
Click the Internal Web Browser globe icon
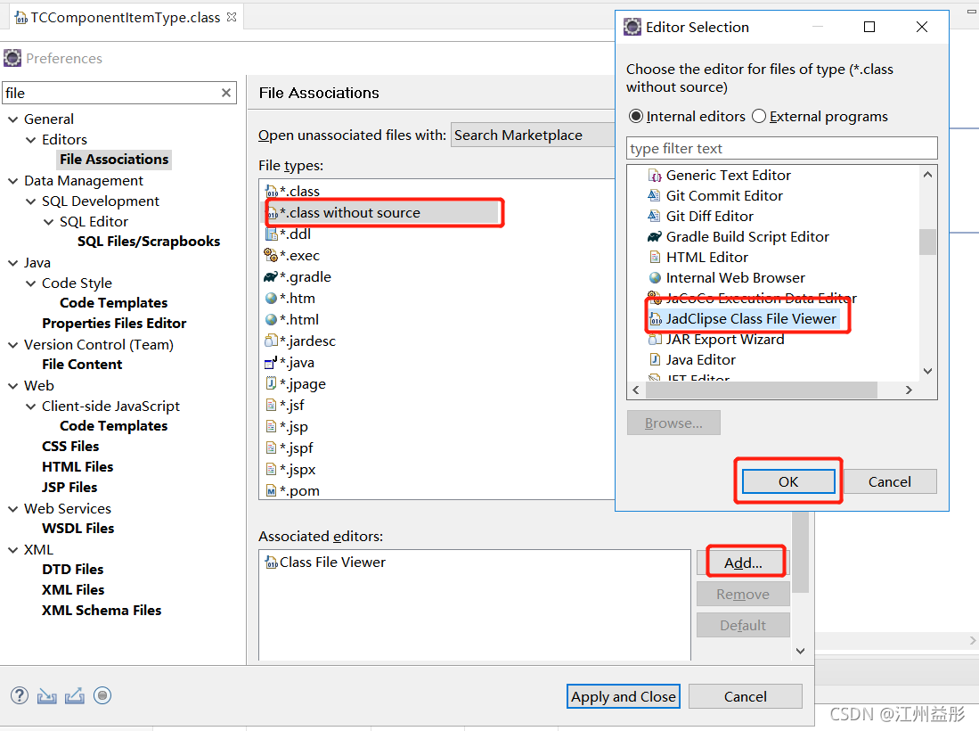(655, 277)
